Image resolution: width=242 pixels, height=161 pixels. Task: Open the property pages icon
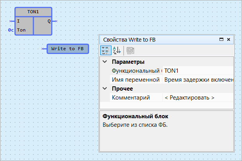click(130, 50)
